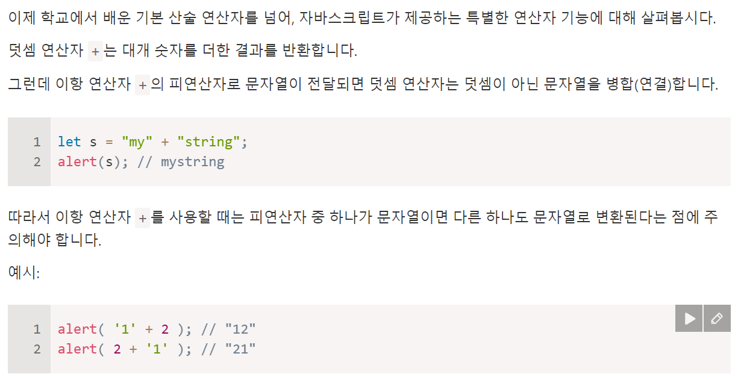Click inline + code in 그런데 이항 연산자 sentence
The height and width of the screenshot is (380, 741).
coord(143,85)
